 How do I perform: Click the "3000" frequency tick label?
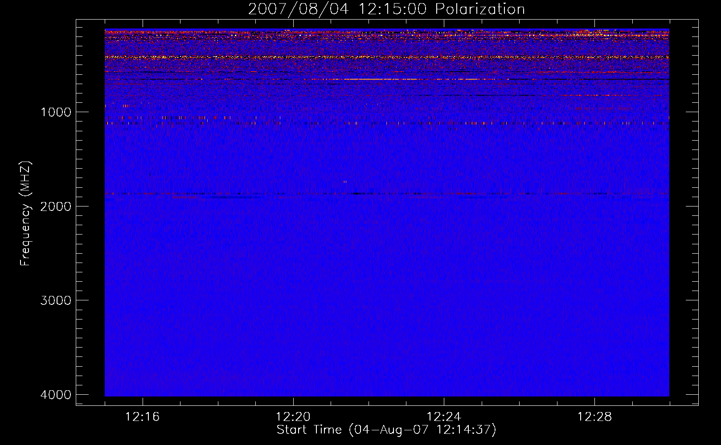56,300
